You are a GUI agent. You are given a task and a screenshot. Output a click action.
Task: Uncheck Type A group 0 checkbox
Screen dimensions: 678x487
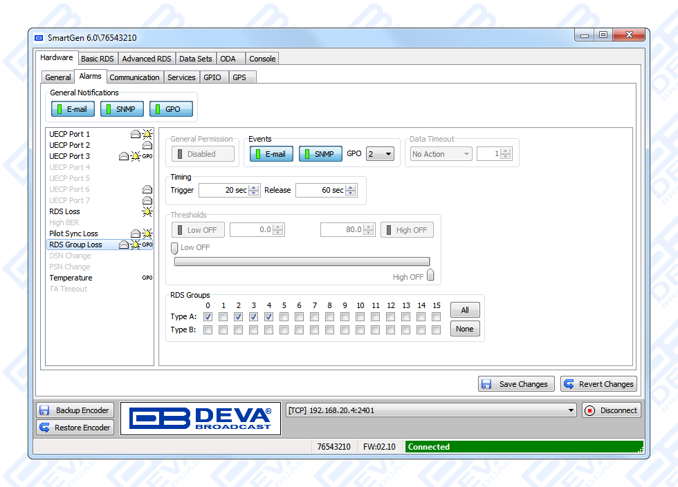[208, 316]
